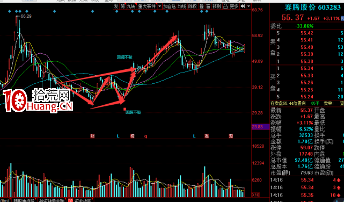344x202 pixels.
Task: Select buy level 2 price 55.33
Action: (307, 76)
